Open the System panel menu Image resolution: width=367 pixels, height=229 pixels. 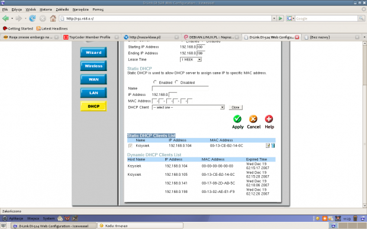tap(49, 218)
